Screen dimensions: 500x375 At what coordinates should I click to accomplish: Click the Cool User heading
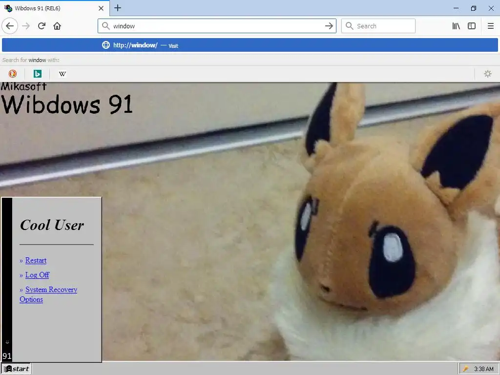coord(52,225)
